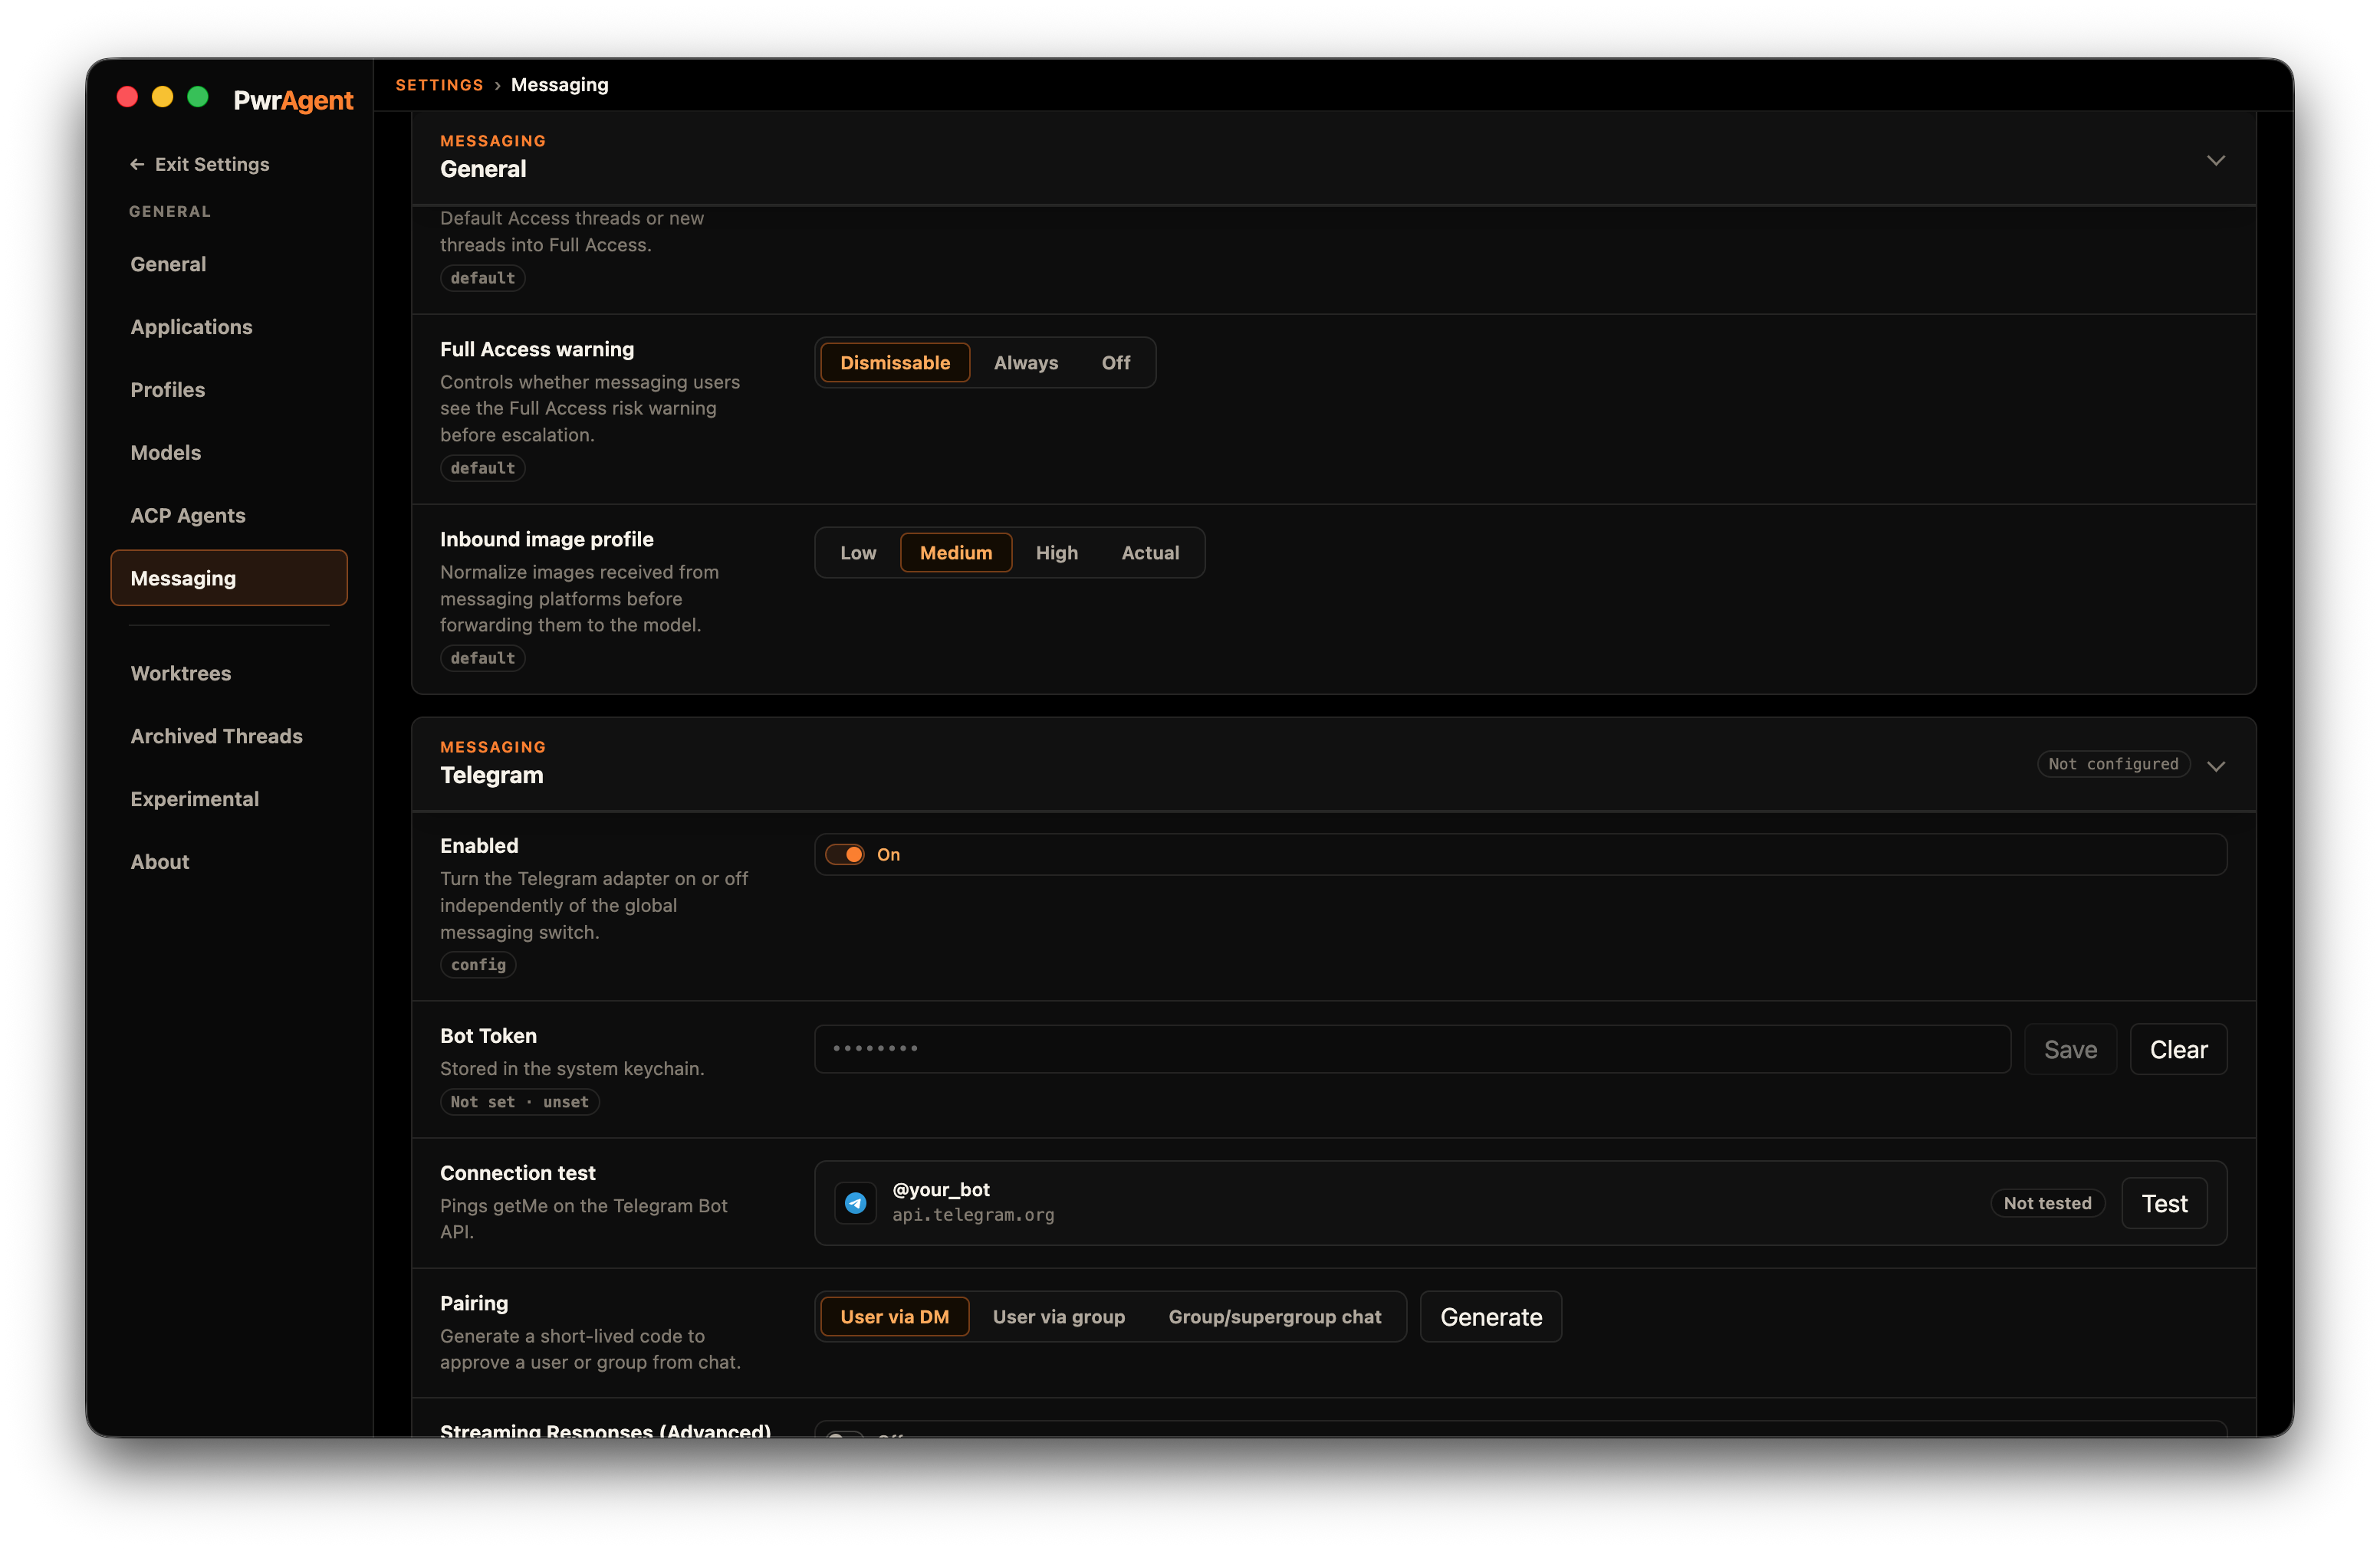The image size is (2380, 1551).
Task: Click the Not set · unset tag
Action: point(519,1102)
